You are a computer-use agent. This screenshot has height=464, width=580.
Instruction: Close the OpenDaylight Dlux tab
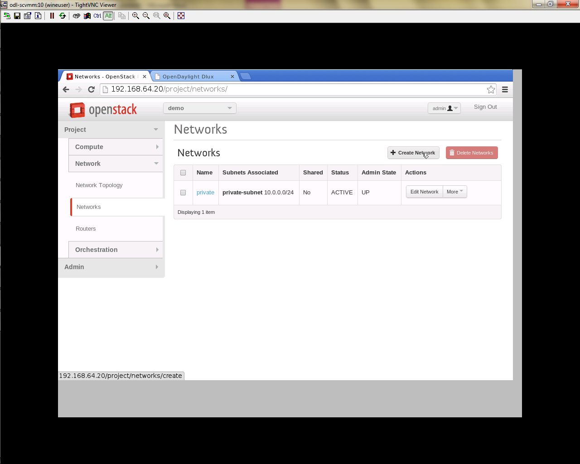(232, 77)
